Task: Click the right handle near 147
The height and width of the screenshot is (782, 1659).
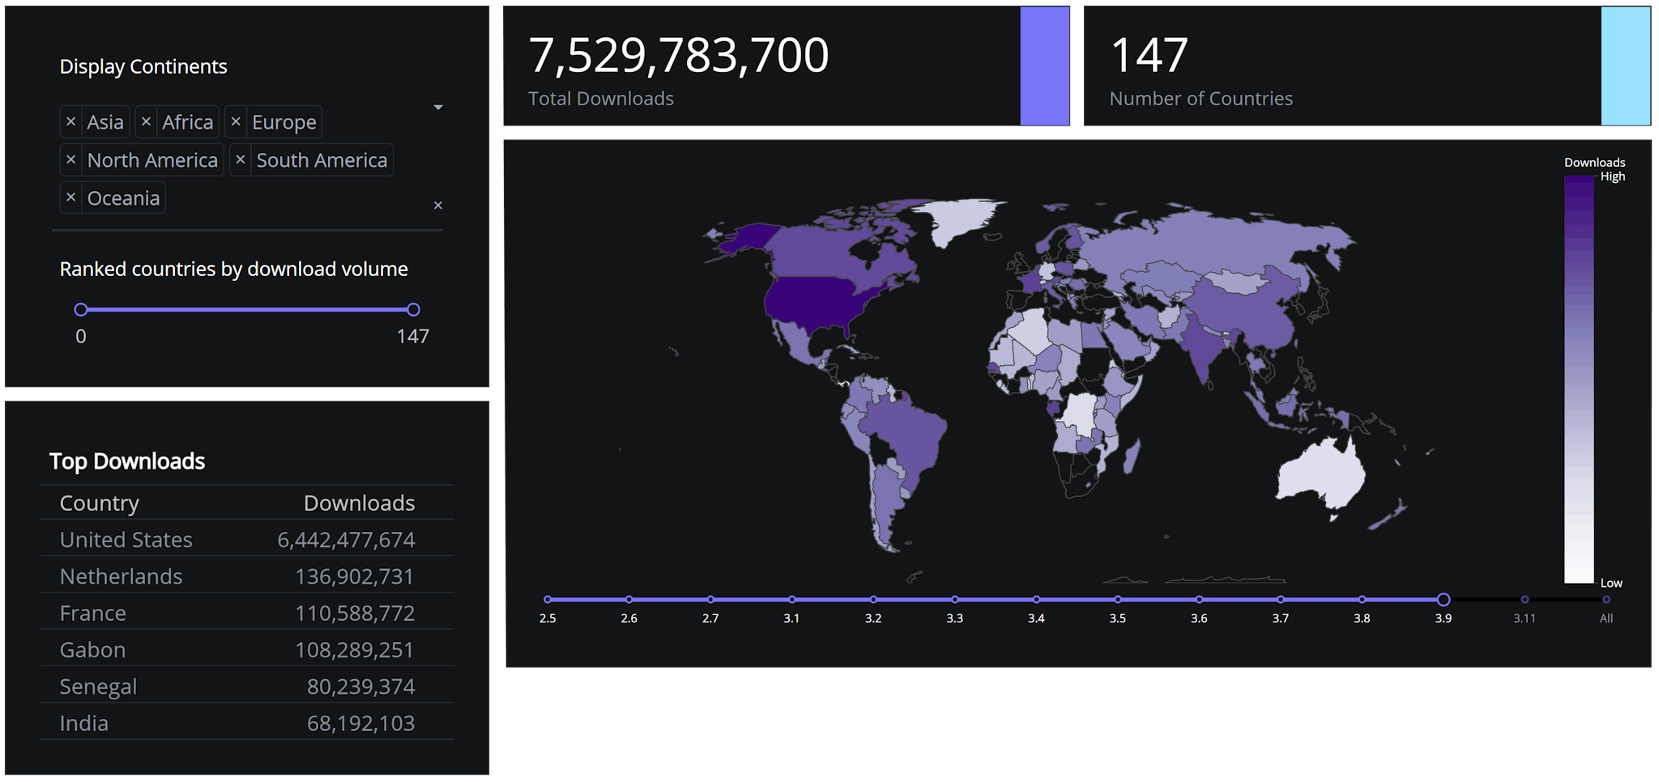Action: pos(413,309)
